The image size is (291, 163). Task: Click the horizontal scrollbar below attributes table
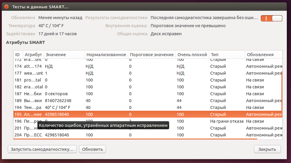[135, 139]
